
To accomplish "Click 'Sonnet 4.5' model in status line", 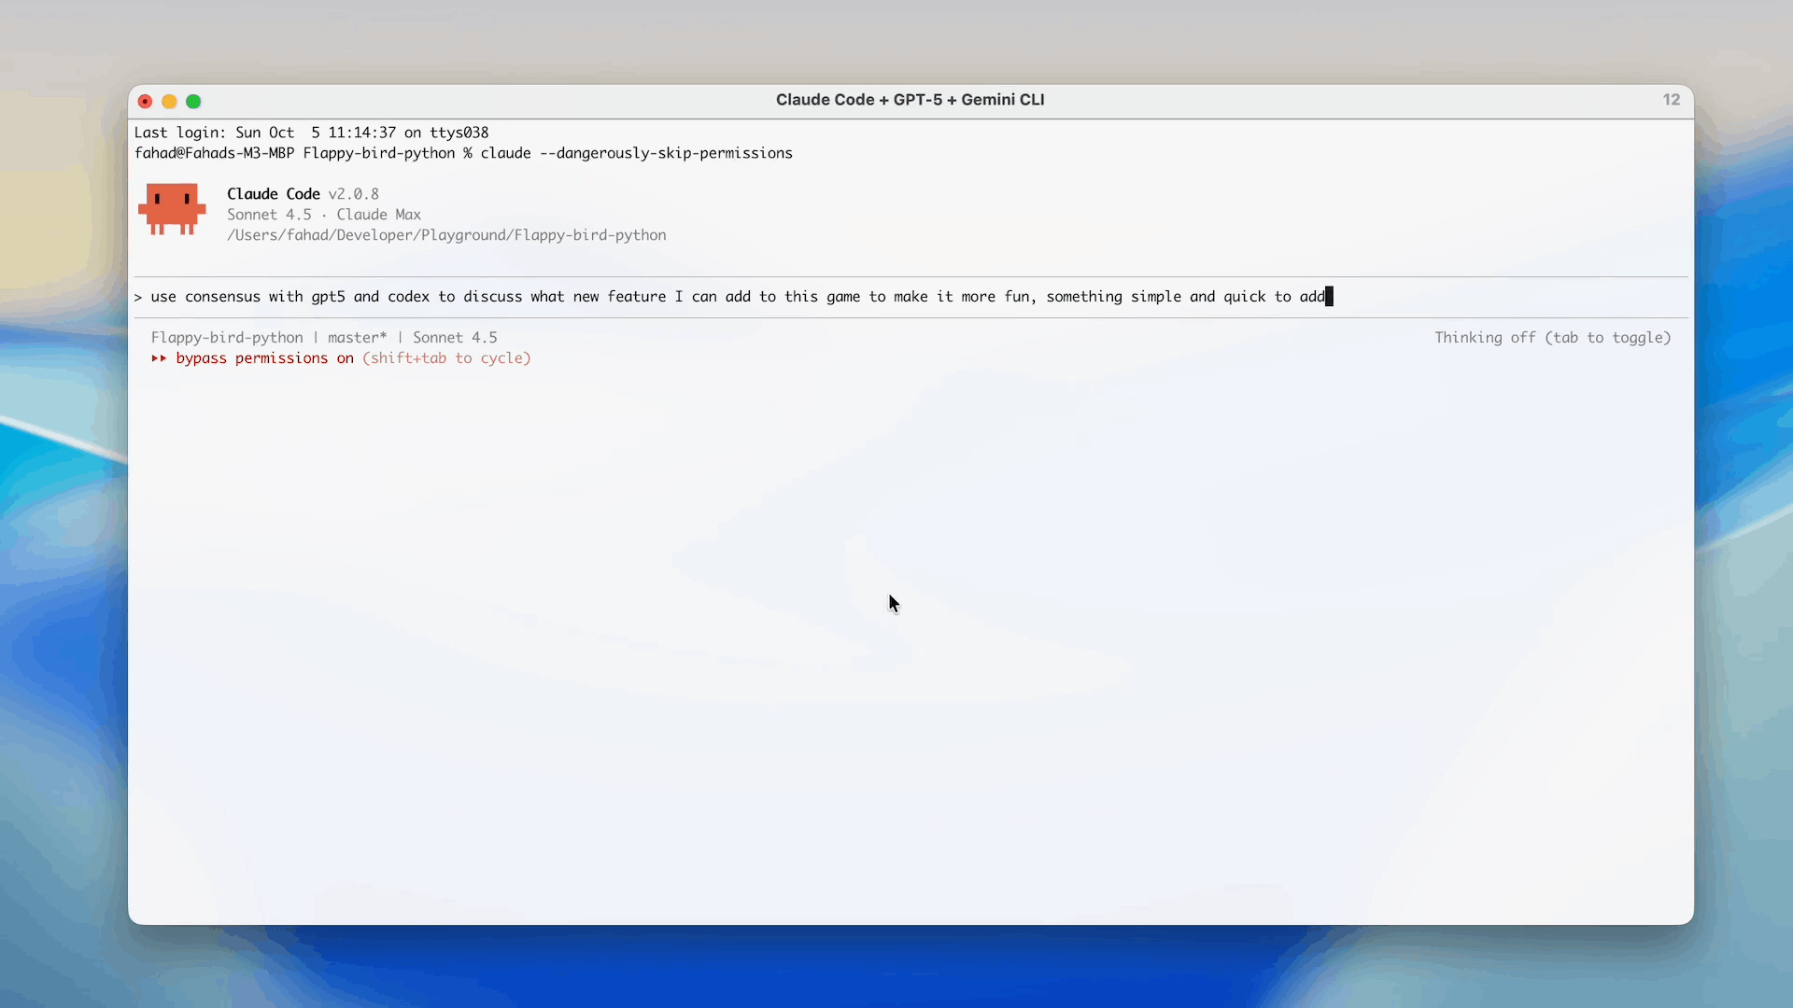I will coord(455,338).
